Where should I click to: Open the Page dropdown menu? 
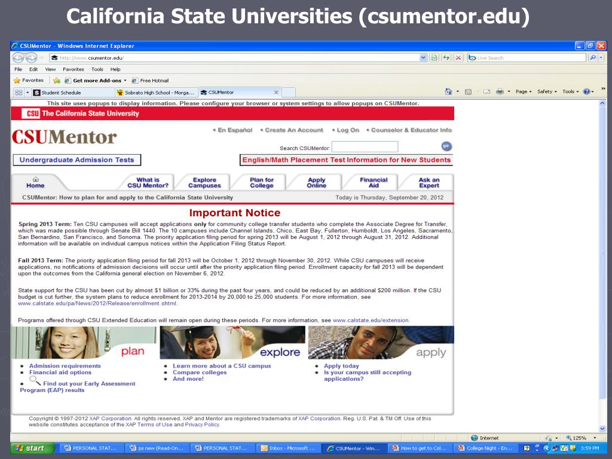524,91
